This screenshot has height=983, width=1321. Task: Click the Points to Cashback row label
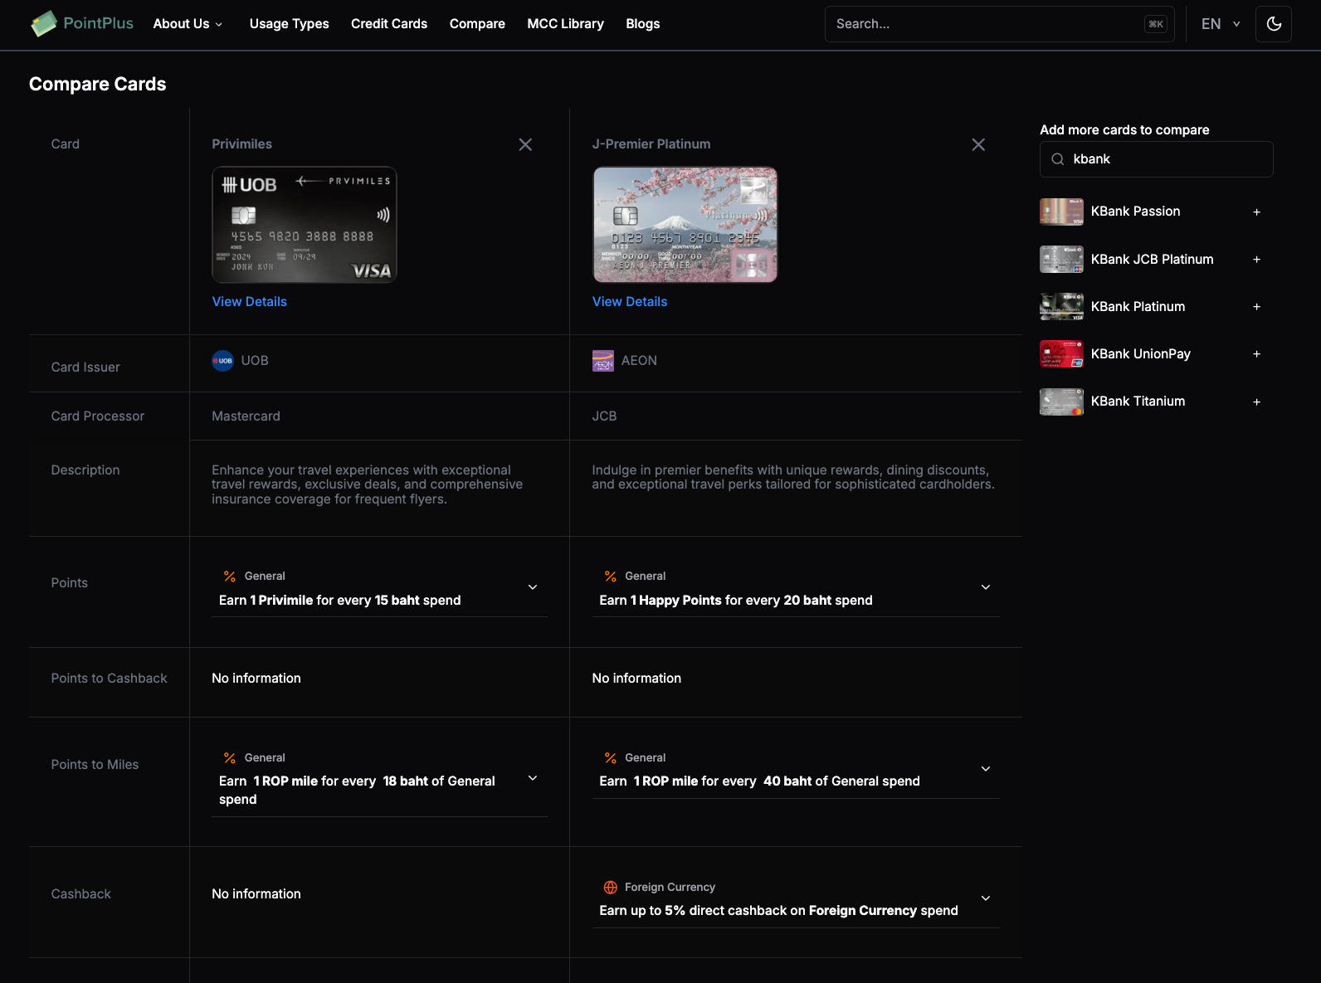[x=109, y=679]
